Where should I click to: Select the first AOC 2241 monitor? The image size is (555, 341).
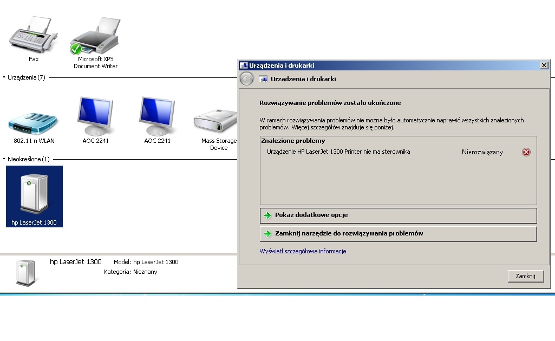tap(95, 116)
